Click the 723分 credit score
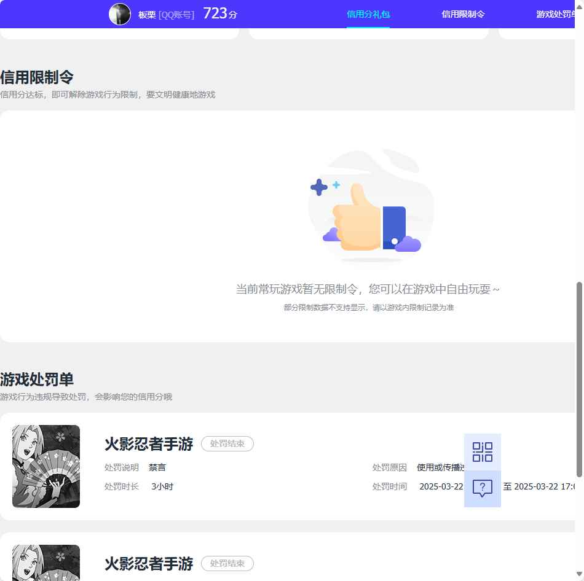 pyautogui.click(x=220, y=14)
